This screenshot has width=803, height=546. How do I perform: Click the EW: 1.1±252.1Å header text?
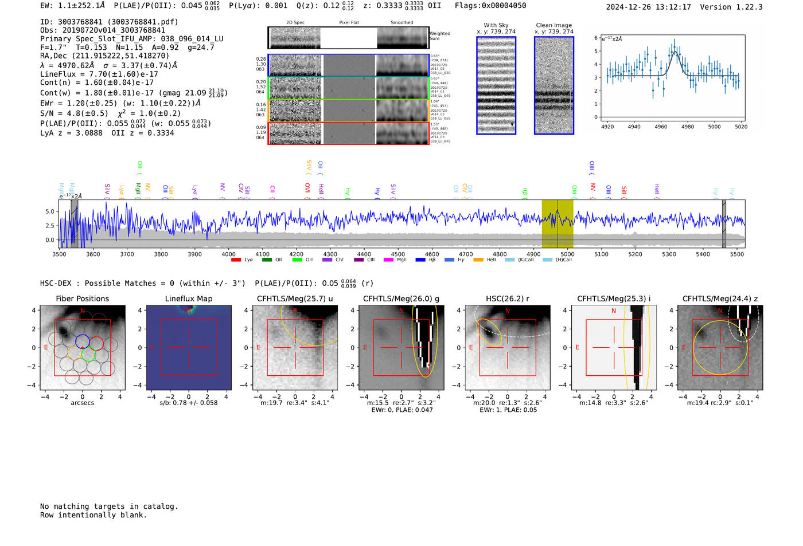pyautogui.click(x=73, y=6)
